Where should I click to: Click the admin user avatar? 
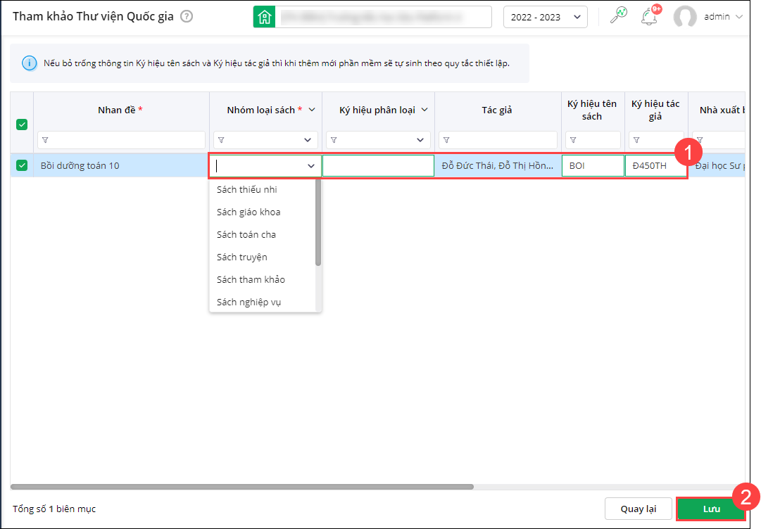click(x=684, y=17)
